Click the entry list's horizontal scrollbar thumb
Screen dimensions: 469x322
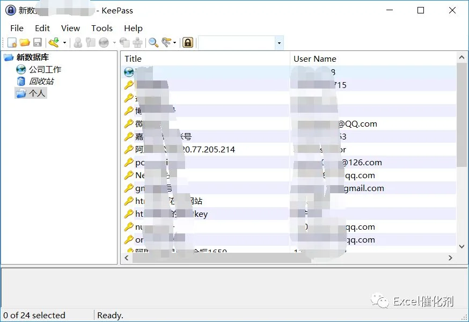click(x=222, y=258)
